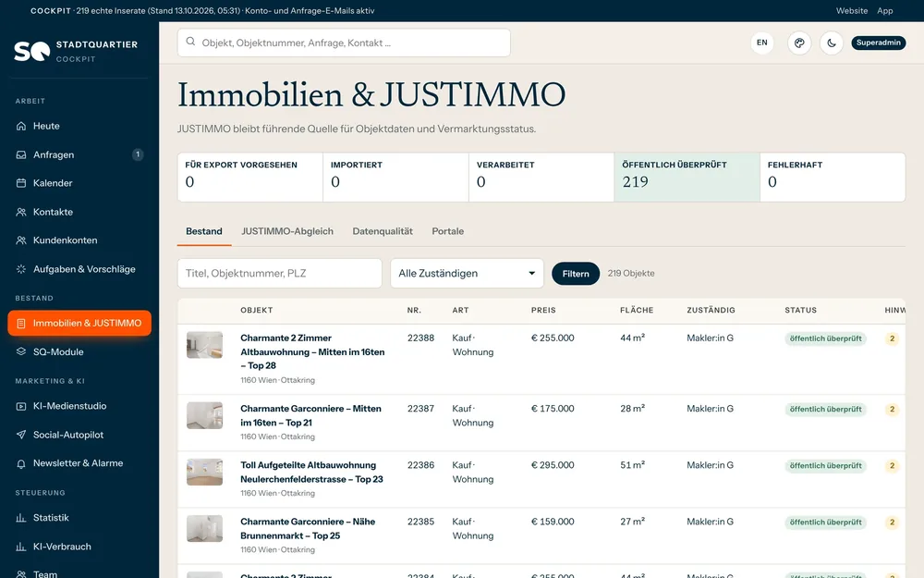The width and height of the screenshot is (924, 578).
Task: Click the KI-Verbrauch chart icon
Action: pyautogui.click(x=21, y=547)
